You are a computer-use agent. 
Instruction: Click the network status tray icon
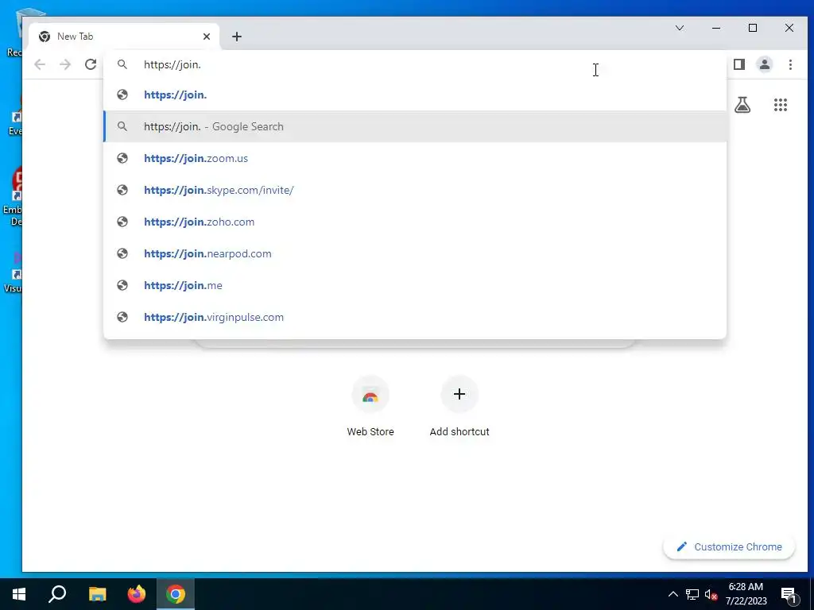692,594
